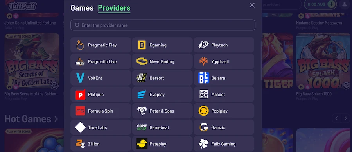Click the Joker Coins Unlimited Fortune title
The height and width of the screenshot is (152, 352).
30,23
